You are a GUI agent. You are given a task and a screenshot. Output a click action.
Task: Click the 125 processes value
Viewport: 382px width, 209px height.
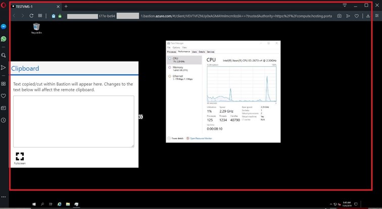210,120
